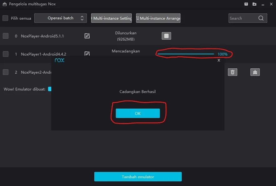Stop the running NoxPlayer-Android5.1.1 instance
The width and height of the screenshot is (276, 186).
[x=166, y=36]
